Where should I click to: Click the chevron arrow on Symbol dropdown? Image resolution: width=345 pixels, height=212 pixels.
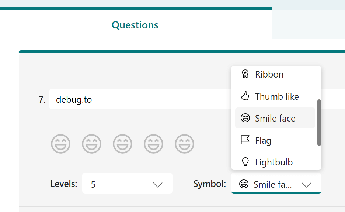pos(306,185)
